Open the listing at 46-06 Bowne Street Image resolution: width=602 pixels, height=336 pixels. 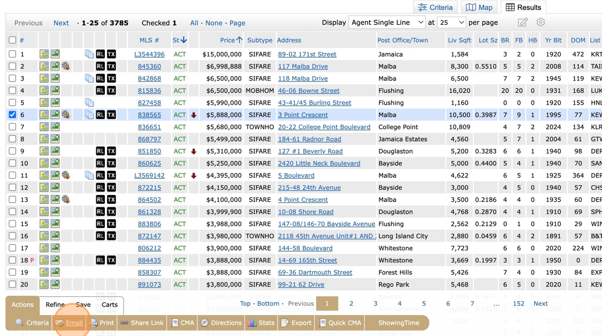coord(309,90)
